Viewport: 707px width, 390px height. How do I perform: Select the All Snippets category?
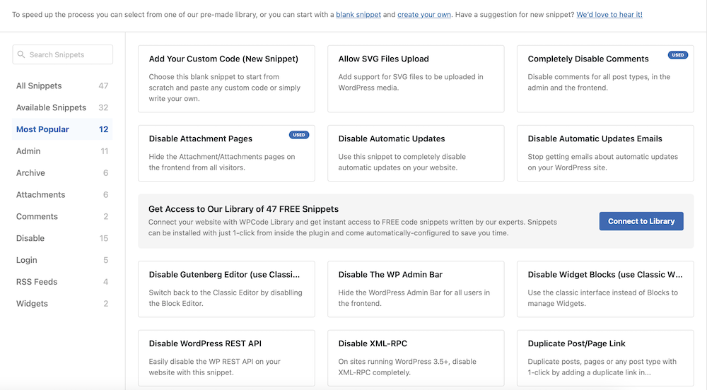(62, 85)
